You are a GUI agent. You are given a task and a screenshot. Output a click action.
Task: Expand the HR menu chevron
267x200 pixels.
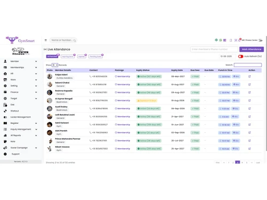click(x=36, y=74)
